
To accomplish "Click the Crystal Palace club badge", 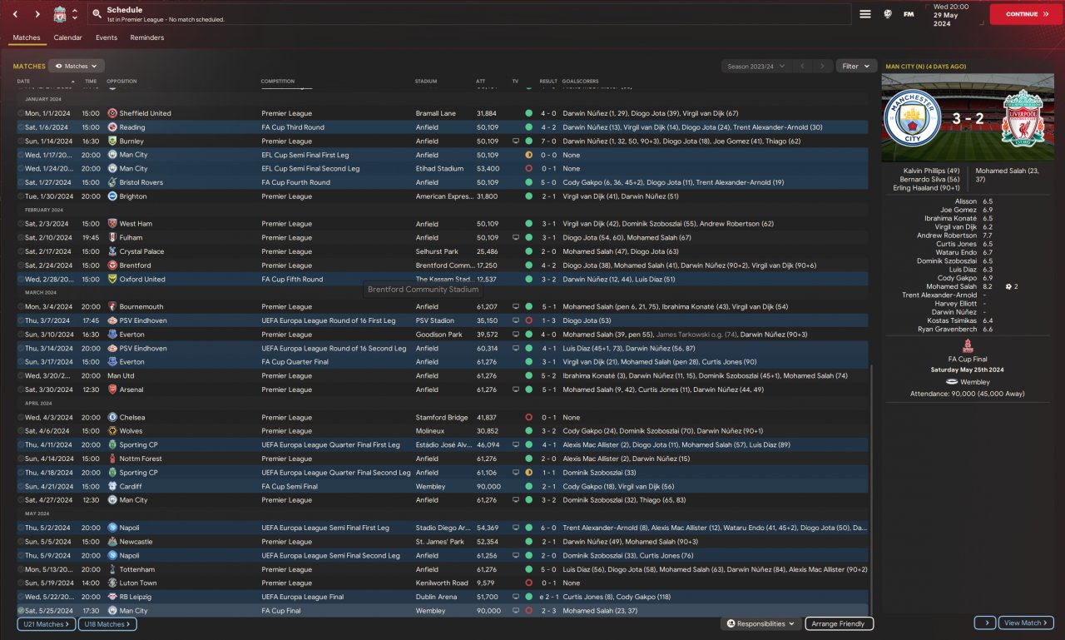I will tap(112, 251).
